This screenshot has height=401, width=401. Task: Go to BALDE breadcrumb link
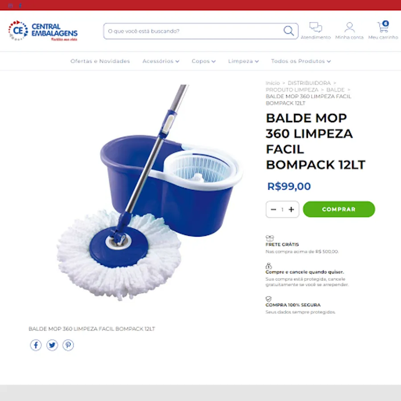coord(335,90)
